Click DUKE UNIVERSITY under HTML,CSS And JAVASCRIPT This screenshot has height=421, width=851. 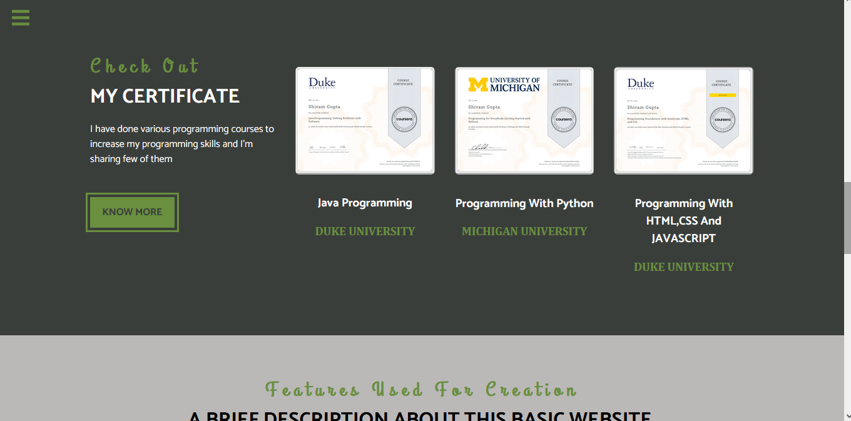coord(683,267)
